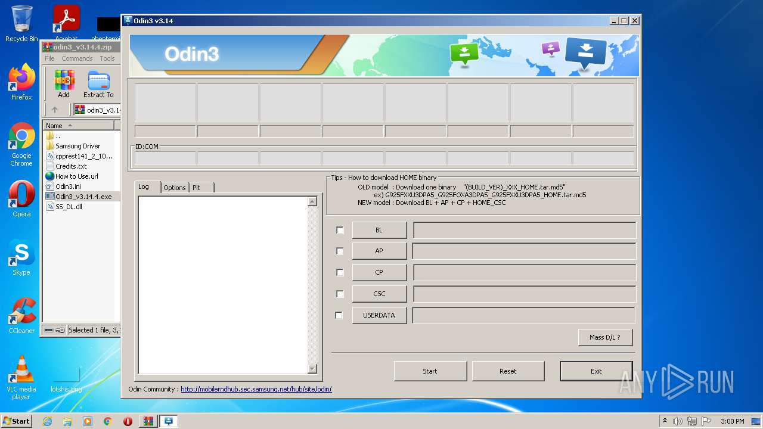
Task: Click Internet Explorer in the taskbar
Action: tap(47, 421)
